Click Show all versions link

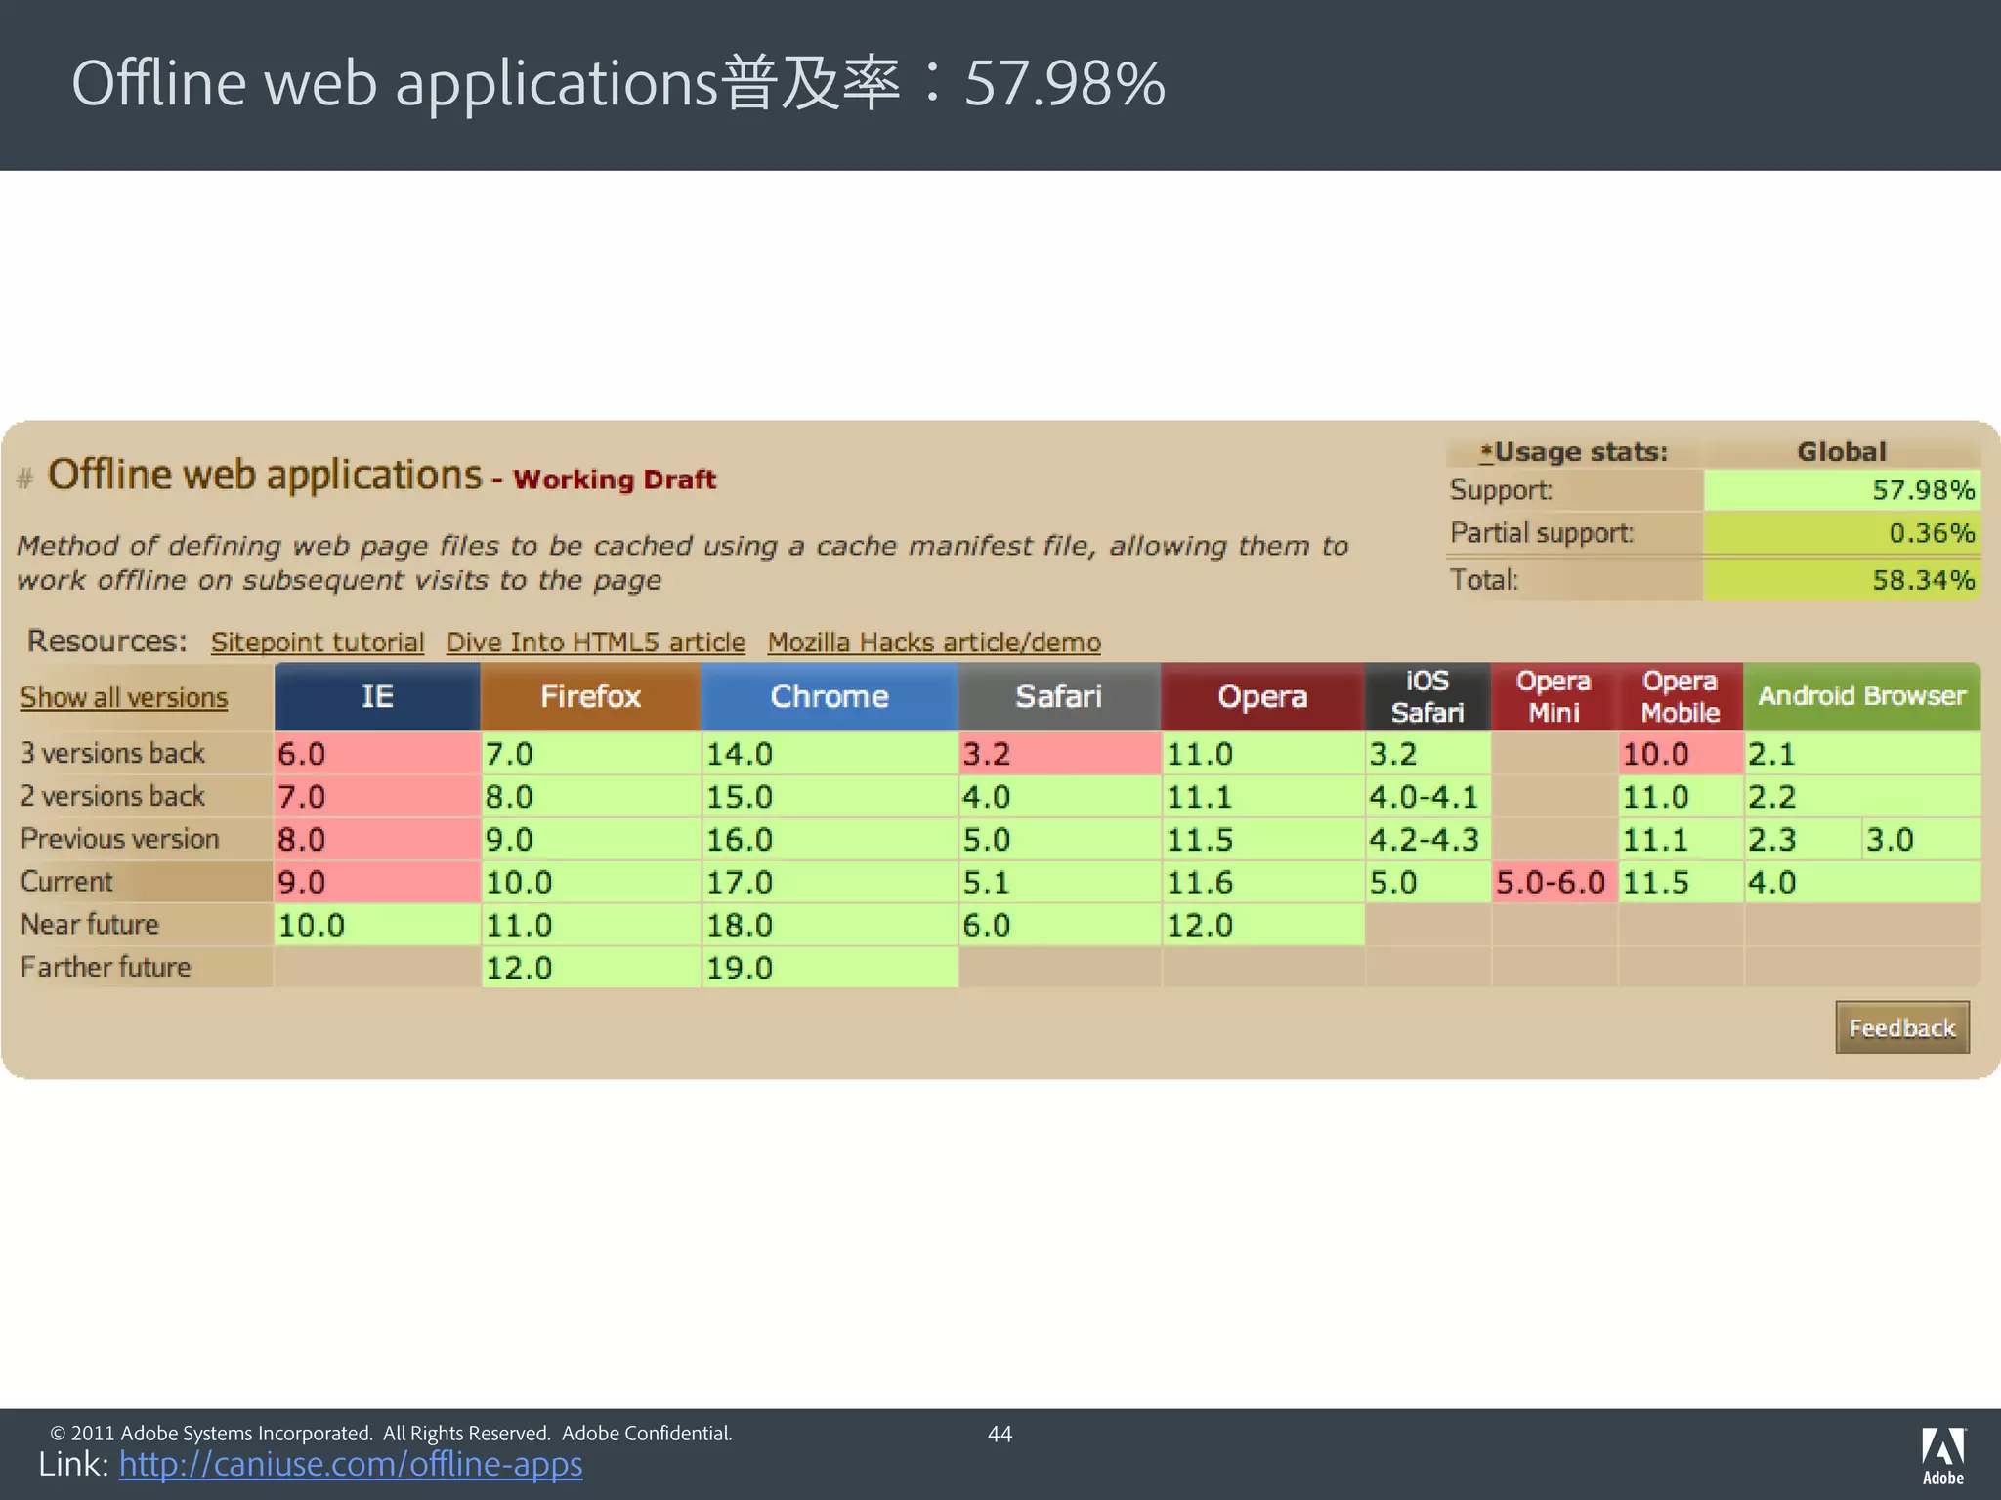pos(124,697)
